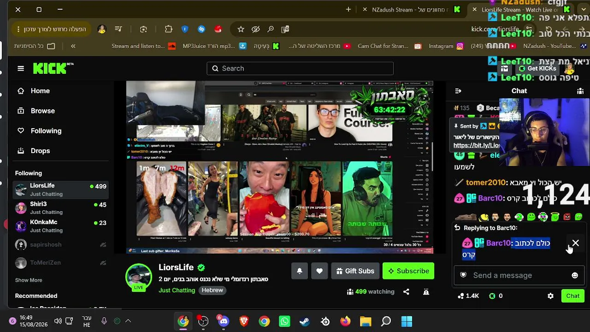Switch to the NZadush Stream tab
590x332 pixels.
(x=410, y=9)
